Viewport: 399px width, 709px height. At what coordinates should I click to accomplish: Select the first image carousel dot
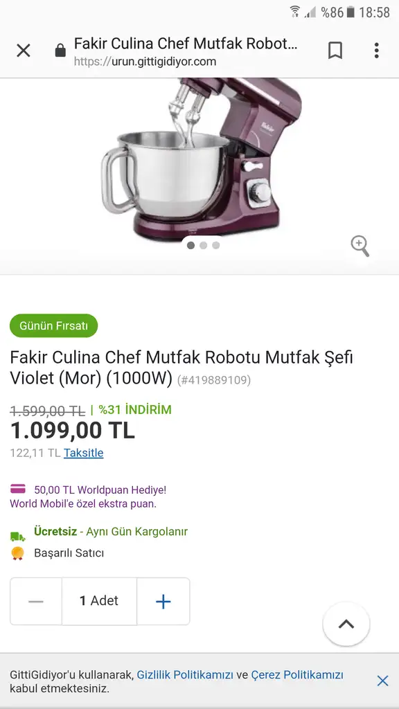tap(191, 245)
